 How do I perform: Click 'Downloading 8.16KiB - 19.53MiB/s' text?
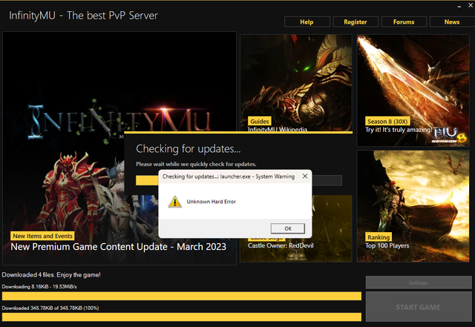tap(39, 286)
